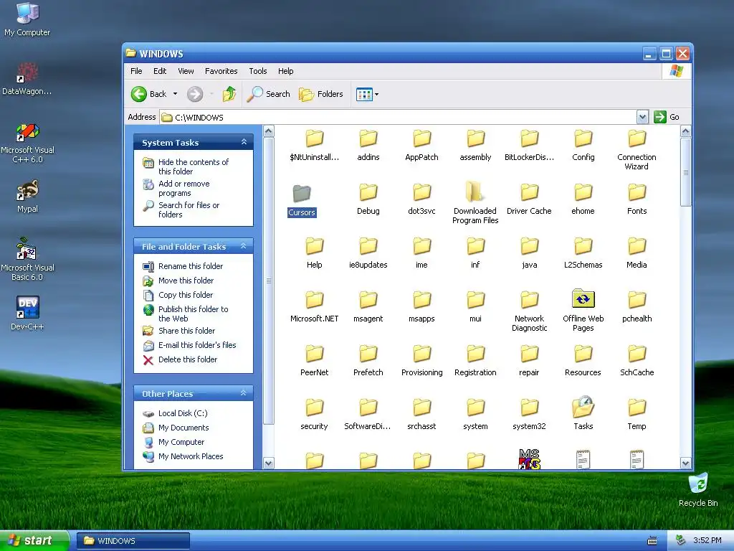
Task: Go back using the Back button
Action: [148, 94]
